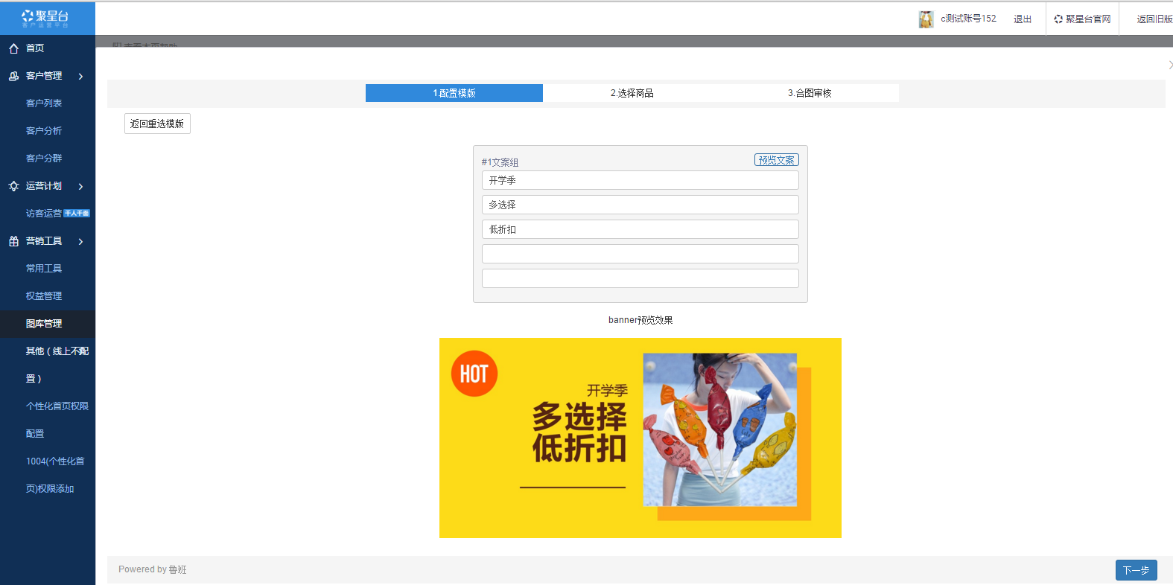1173x585 pixels.
Task: Focus the empty fourth copy text field
Action: point(640,254)
